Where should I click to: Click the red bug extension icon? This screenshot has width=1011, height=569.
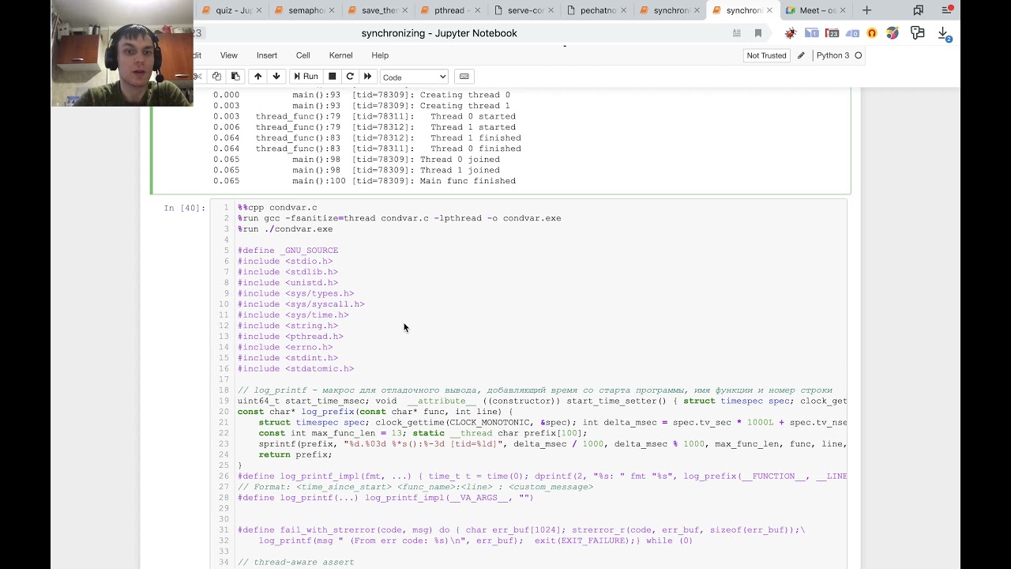(x=791, y=33)
